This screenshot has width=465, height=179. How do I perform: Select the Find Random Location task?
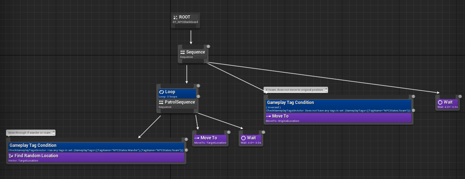pyautogui.click(x=96, y=158)
